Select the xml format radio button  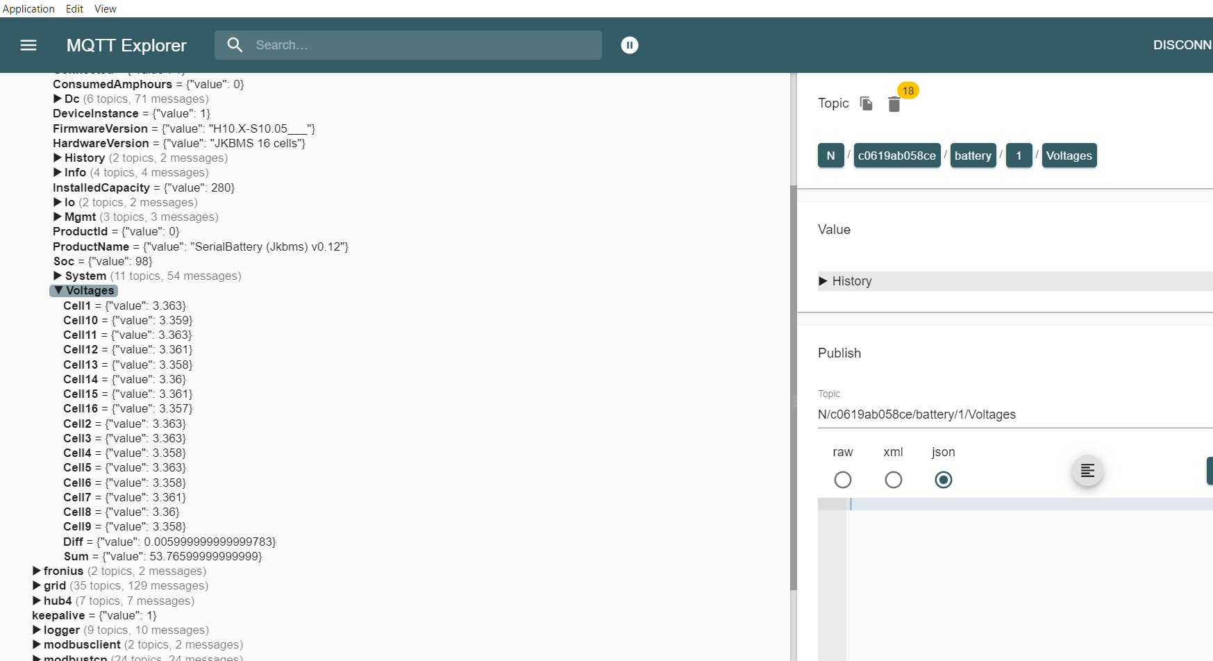[x=894, y=480]
